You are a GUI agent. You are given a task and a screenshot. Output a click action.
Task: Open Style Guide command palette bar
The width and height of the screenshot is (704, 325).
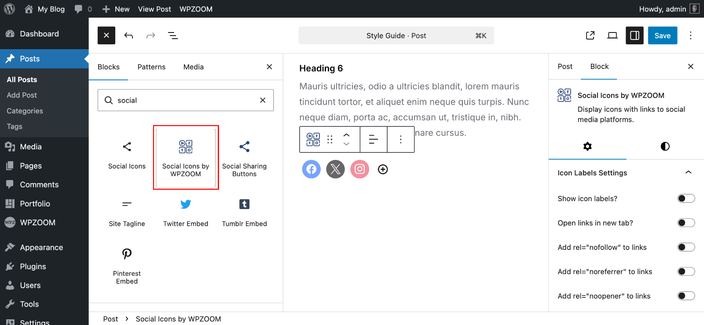396,36
